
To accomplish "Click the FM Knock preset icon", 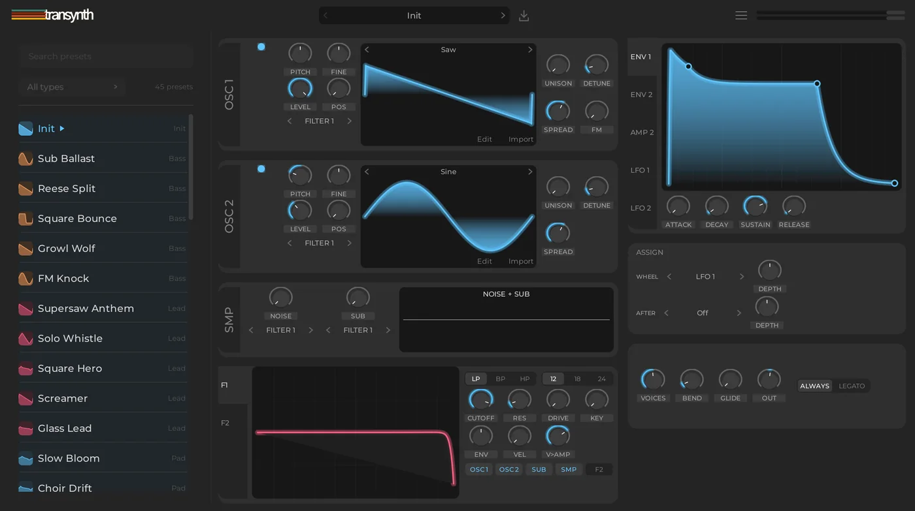I will click(x=25, y=279).
